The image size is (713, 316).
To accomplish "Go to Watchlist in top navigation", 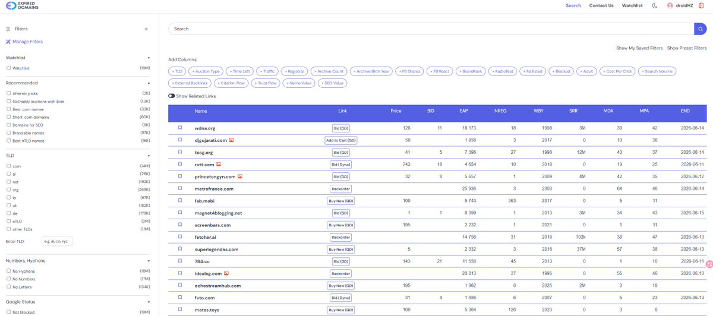I will click(x=632, y=5).
